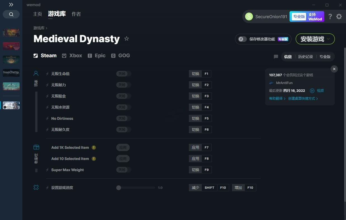346x220 pixels.
Task: Click F9 hotkey 切换 button
Action: click(200, 170)
